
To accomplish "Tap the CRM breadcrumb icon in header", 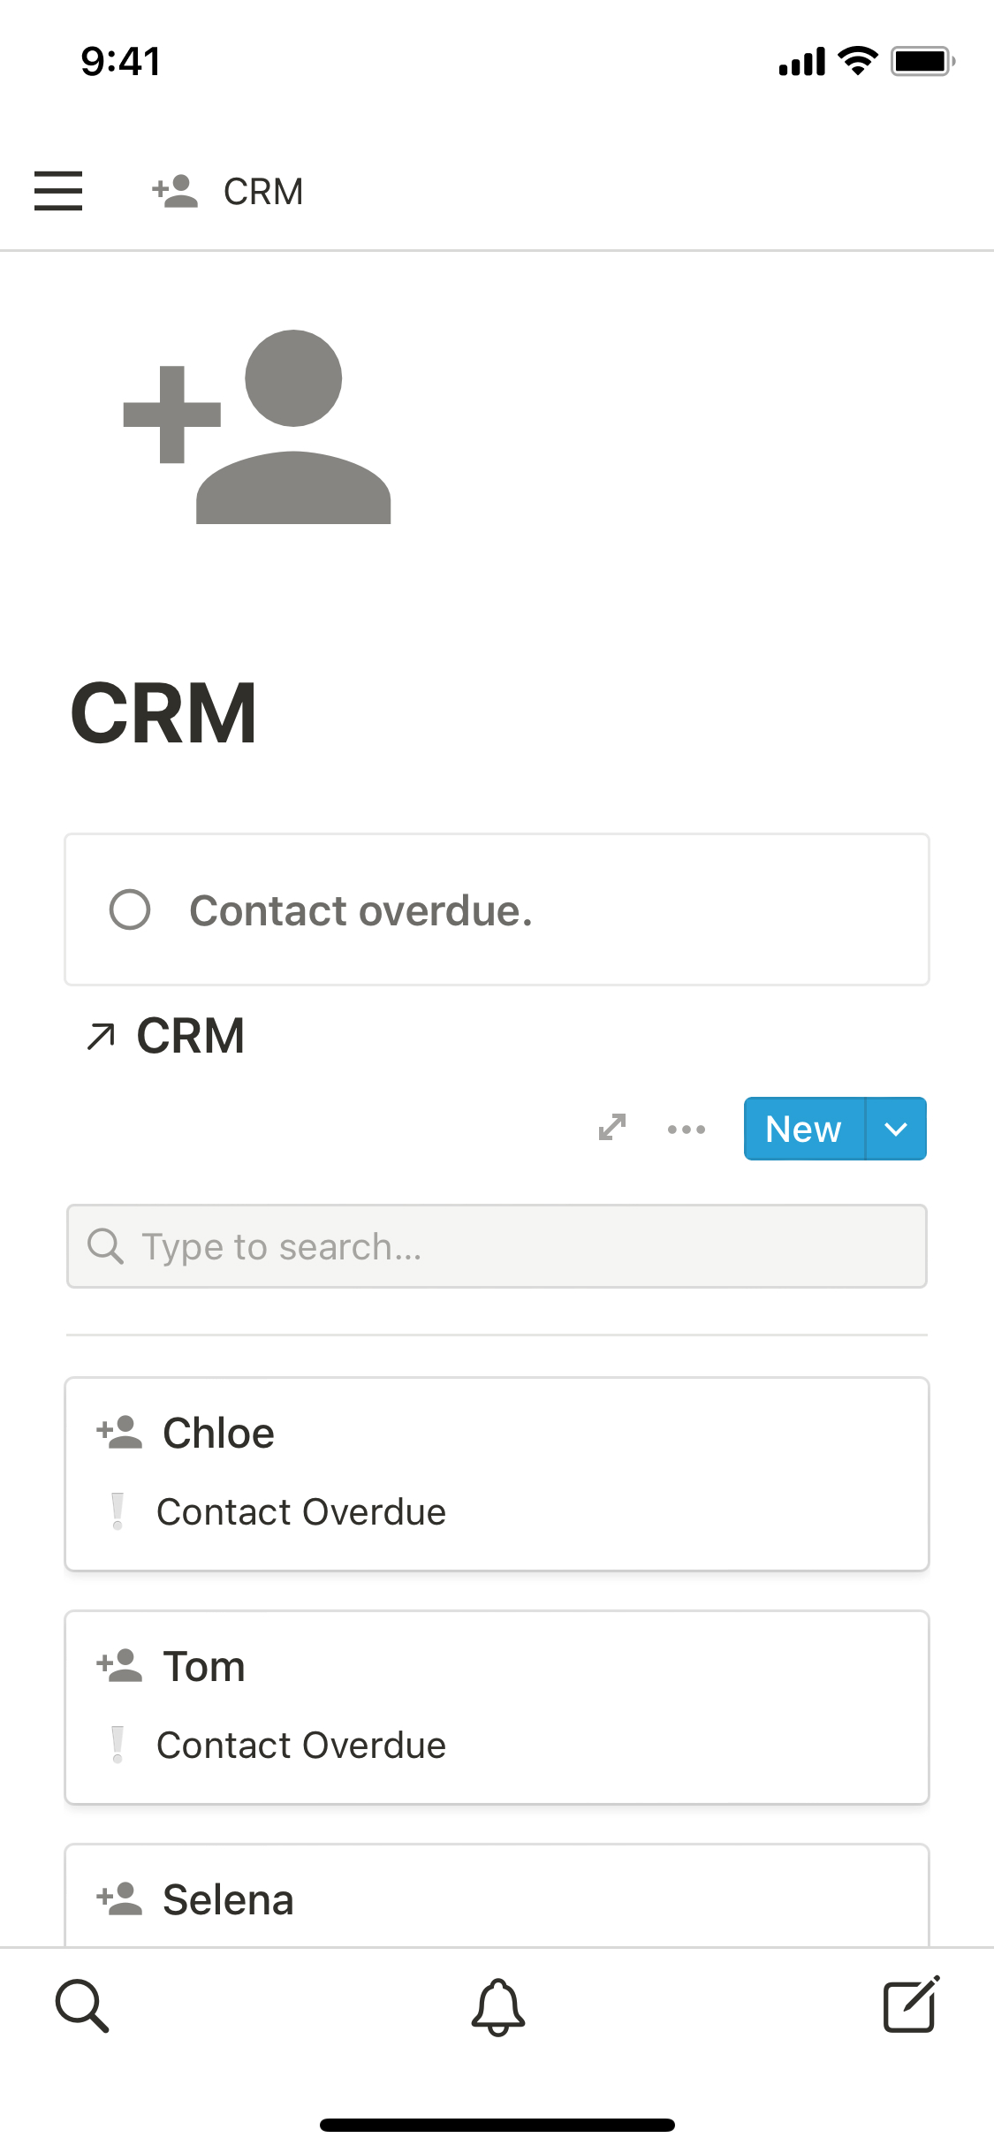I will [x=175, y=191].
